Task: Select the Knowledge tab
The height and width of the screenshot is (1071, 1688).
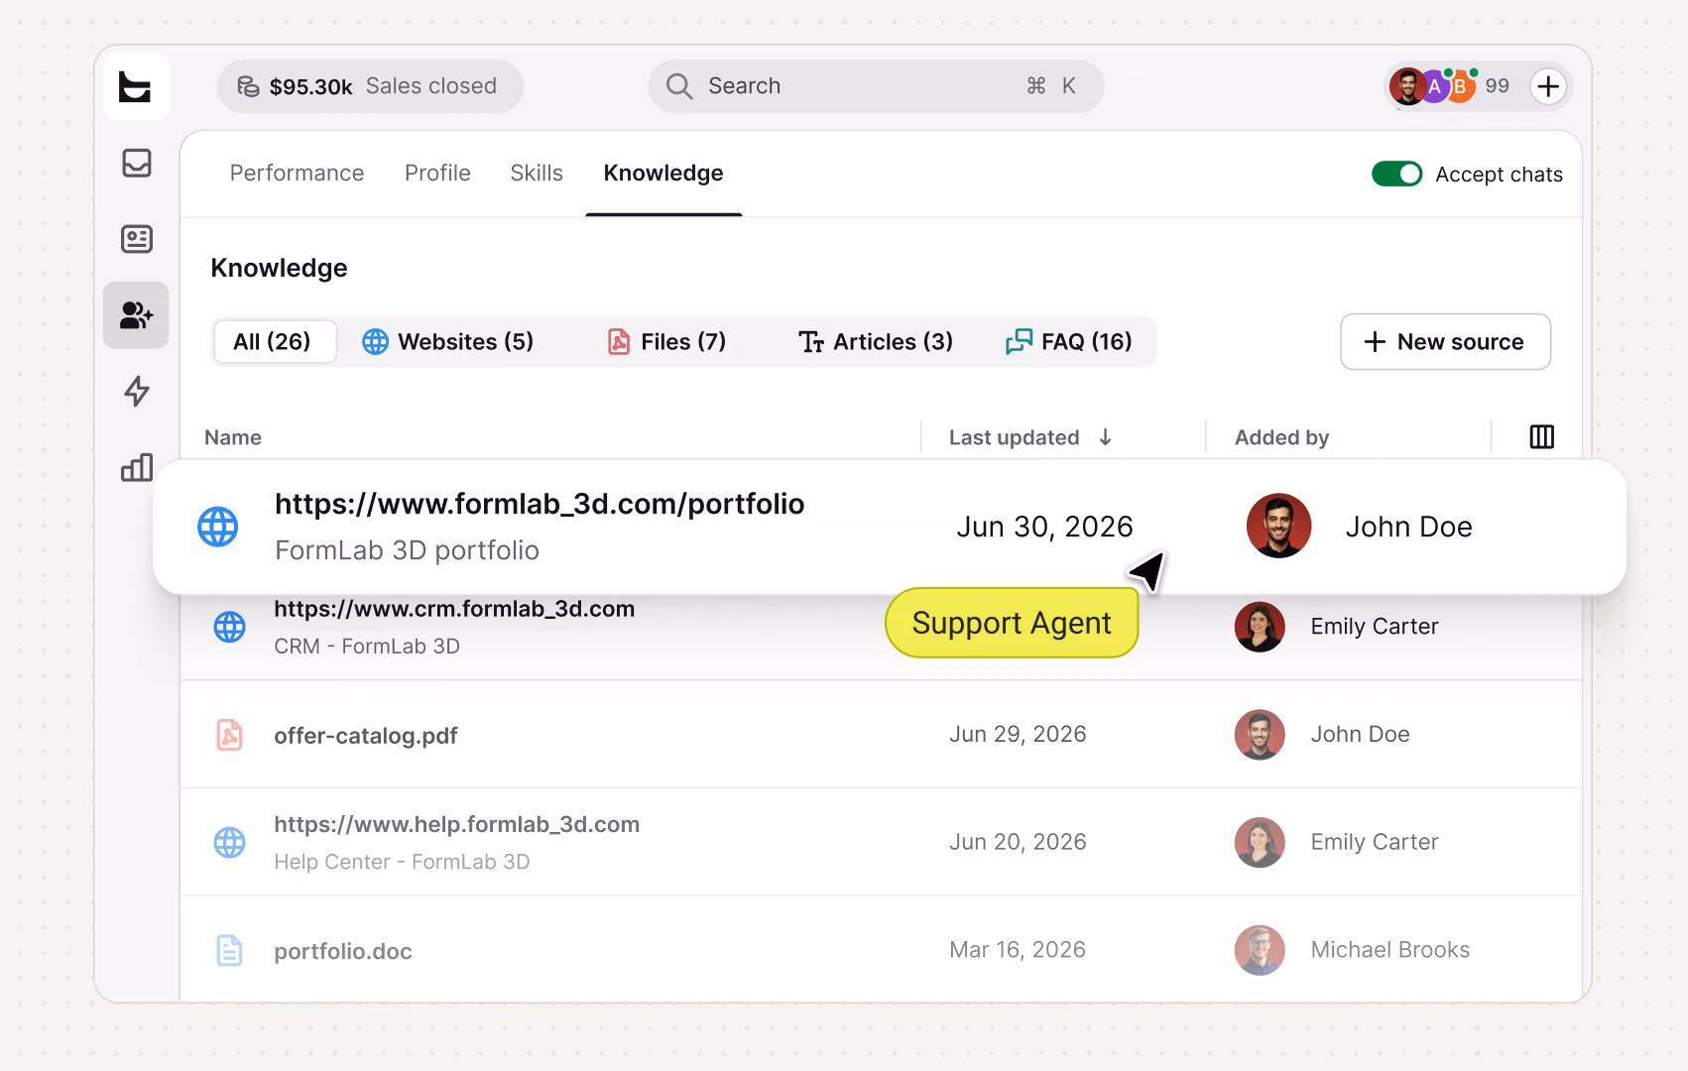Action: point(663,173)
